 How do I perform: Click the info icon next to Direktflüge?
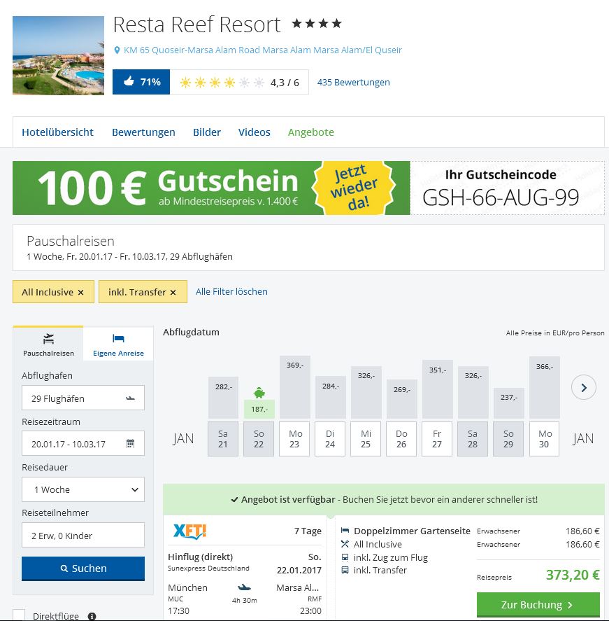(x=92, y=616)
